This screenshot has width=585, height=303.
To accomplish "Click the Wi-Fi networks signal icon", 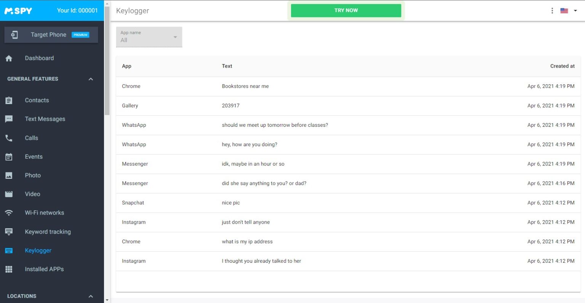I will tap(9, 213).
